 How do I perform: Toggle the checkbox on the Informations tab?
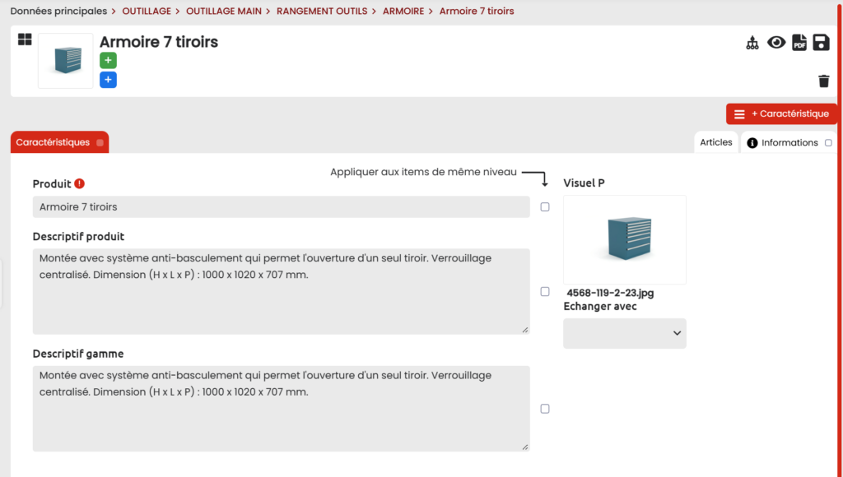tap(828, 143)
